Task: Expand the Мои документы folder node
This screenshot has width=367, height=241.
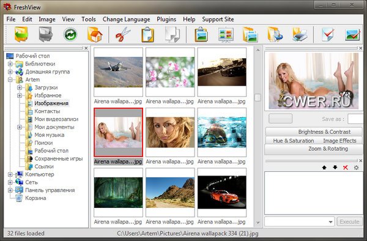Action: click(x=20, y=127)
